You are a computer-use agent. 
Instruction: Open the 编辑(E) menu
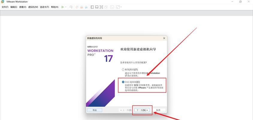(x=14, y=7)
